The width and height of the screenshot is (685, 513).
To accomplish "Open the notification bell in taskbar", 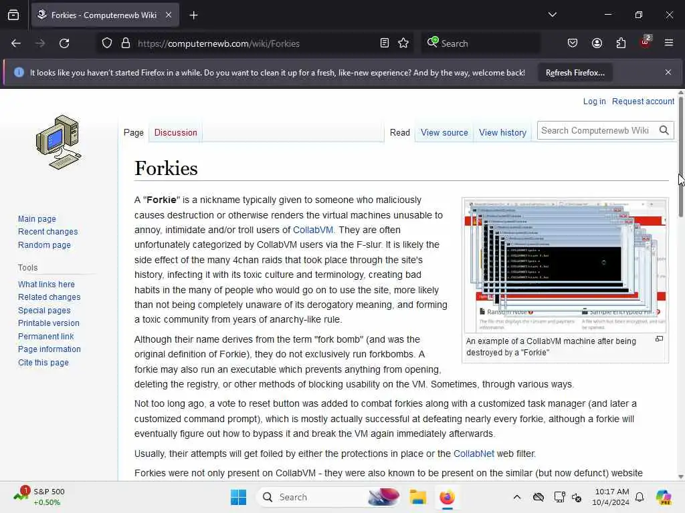I will (x=640, y=497).
